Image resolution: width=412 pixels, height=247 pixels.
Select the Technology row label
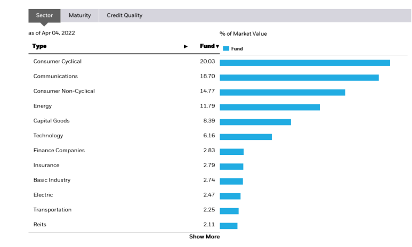(48, 136)
